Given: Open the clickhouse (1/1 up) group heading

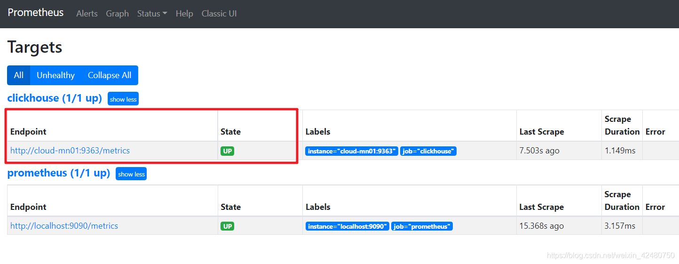Looking at the screenshot, I should tap(55, 98).
